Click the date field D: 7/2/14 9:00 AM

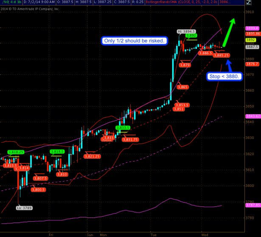point(39,2)
